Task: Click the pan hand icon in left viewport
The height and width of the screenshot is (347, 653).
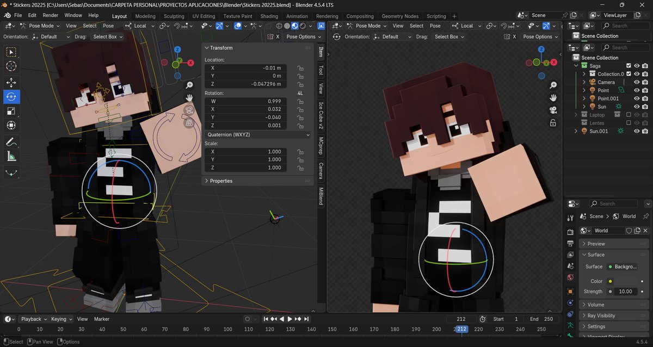Action: tap(189, 98)
